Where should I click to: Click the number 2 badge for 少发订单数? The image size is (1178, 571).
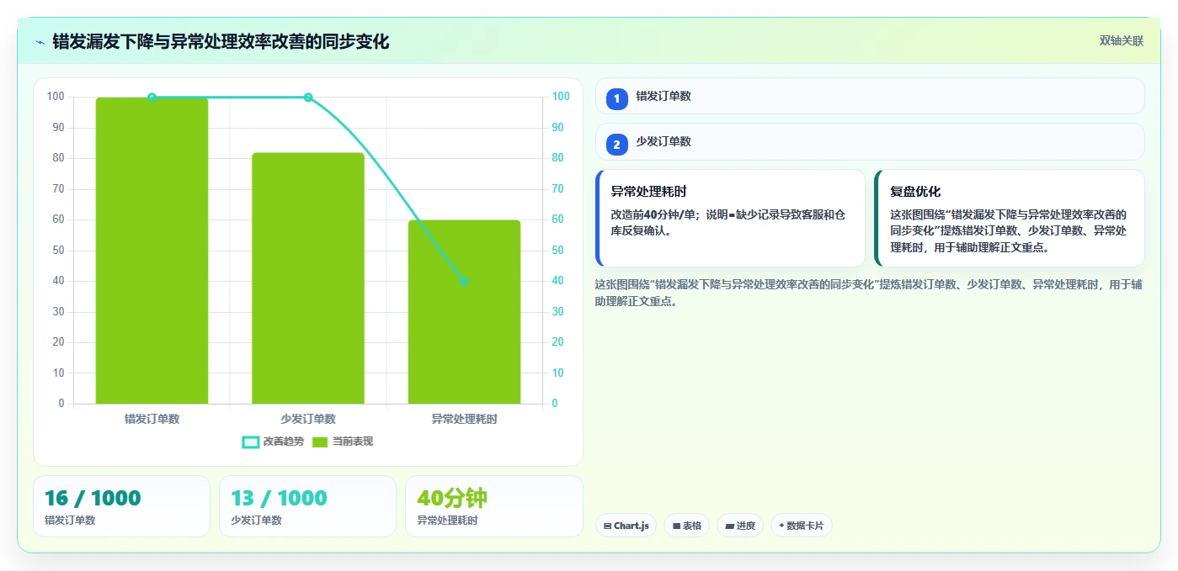616,145
